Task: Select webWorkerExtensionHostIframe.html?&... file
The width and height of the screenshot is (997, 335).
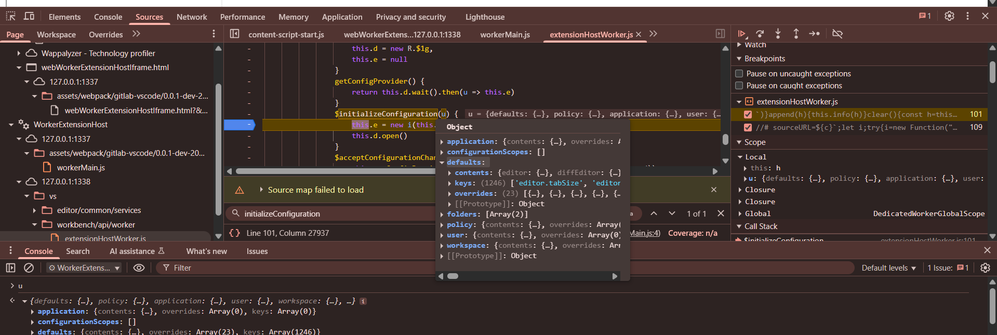Action: point(136,110)
